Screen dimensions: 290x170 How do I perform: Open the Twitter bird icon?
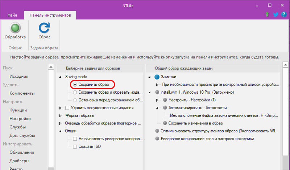tap(275, 14)
